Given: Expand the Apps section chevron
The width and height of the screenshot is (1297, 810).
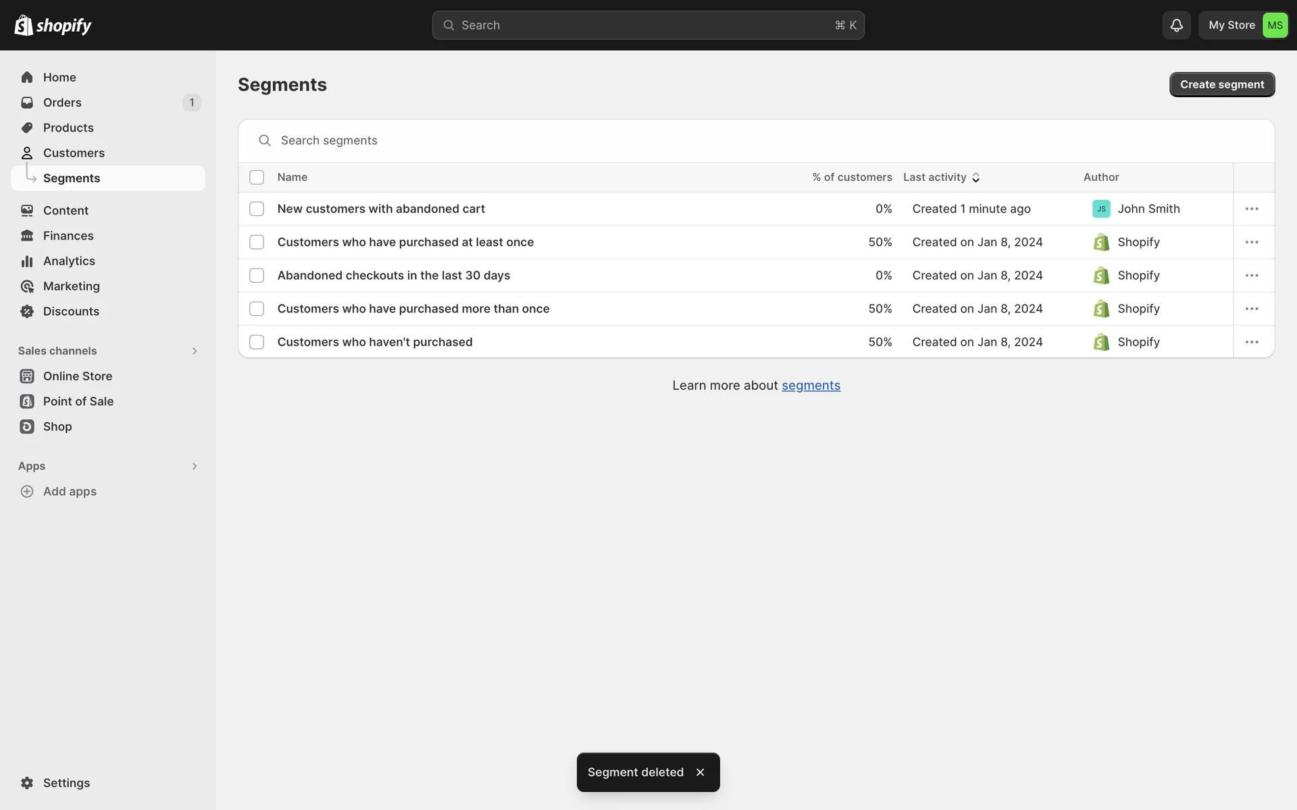Looking at the screenshot, I should pyautogui.click(x=195, y=466).
